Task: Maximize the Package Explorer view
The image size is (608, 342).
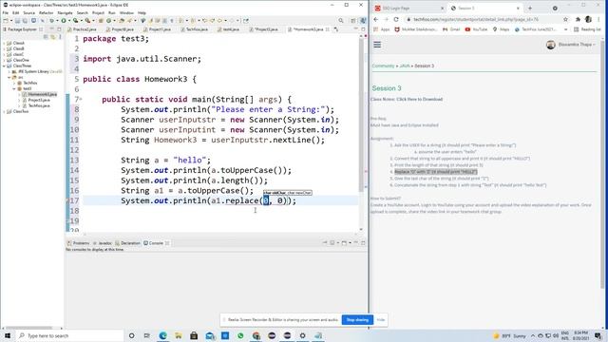Action: point(59,29)
